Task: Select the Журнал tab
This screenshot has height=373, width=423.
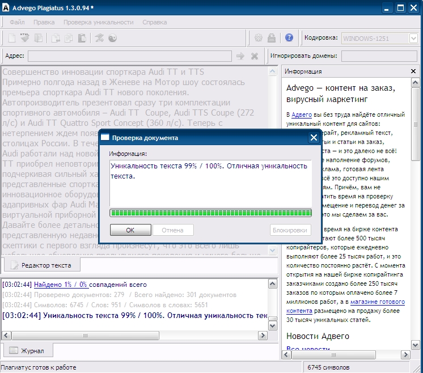Action: [x=28, y=351]
